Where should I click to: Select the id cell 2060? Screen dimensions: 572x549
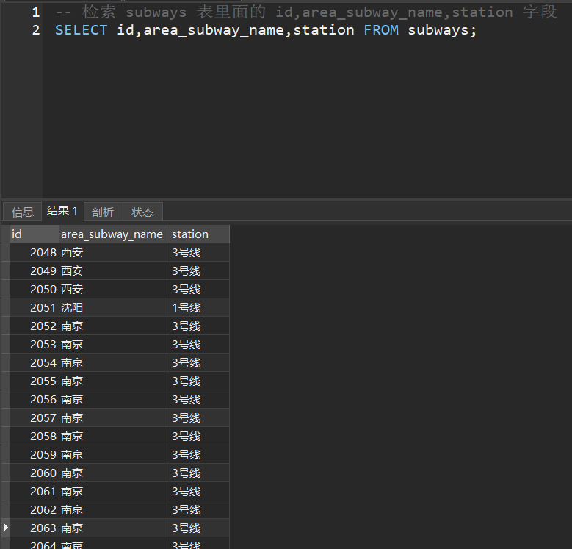35,473
